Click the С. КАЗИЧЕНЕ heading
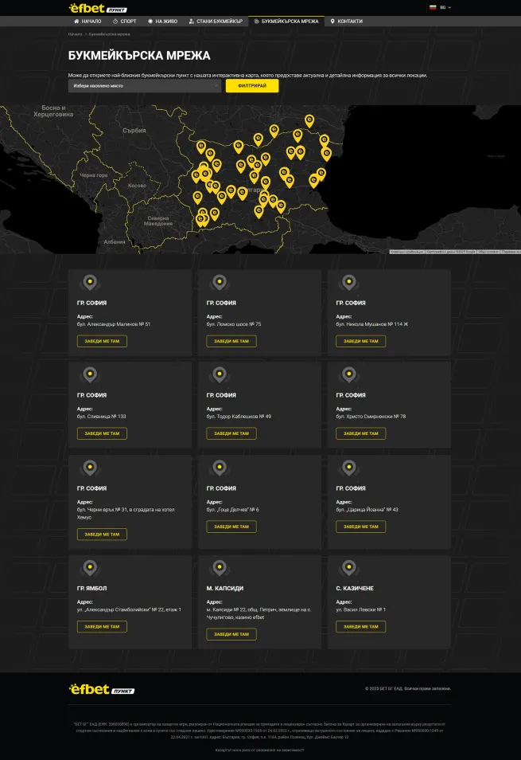 coord(355,589)
